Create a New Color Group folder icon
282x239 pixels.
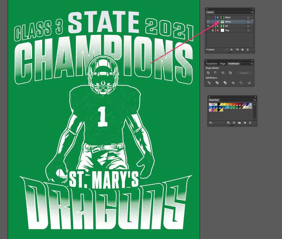coord(239,123)
